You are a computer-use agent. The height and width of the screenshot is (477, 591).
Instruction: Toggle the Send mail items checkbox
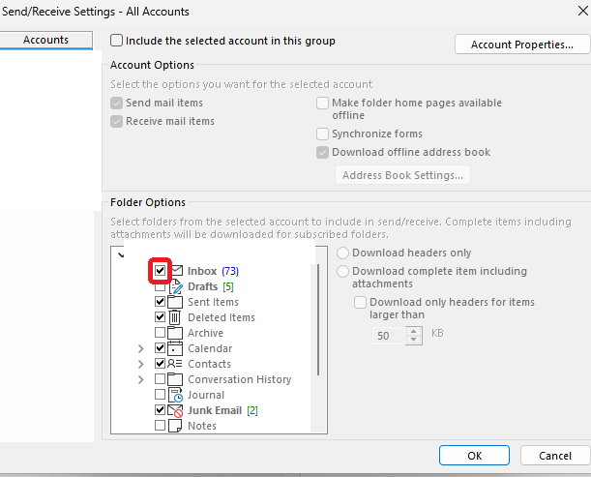116,103
